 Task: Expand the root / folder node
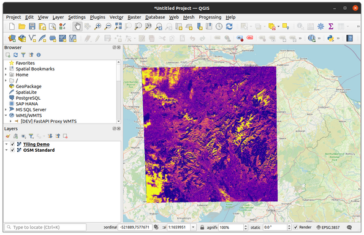(x=6, y=80)
